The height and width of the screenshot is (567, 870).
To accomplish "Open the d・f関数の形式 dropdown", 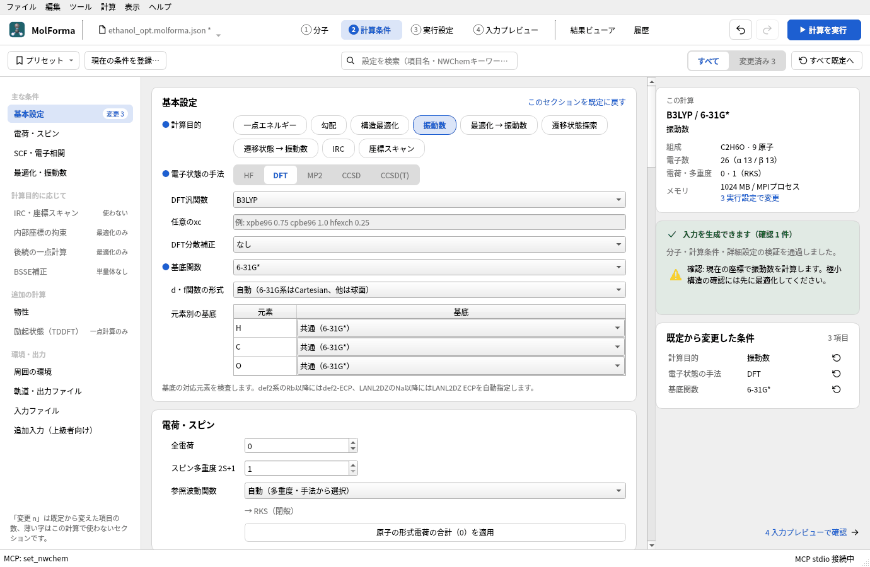I will tap(429, 290).
